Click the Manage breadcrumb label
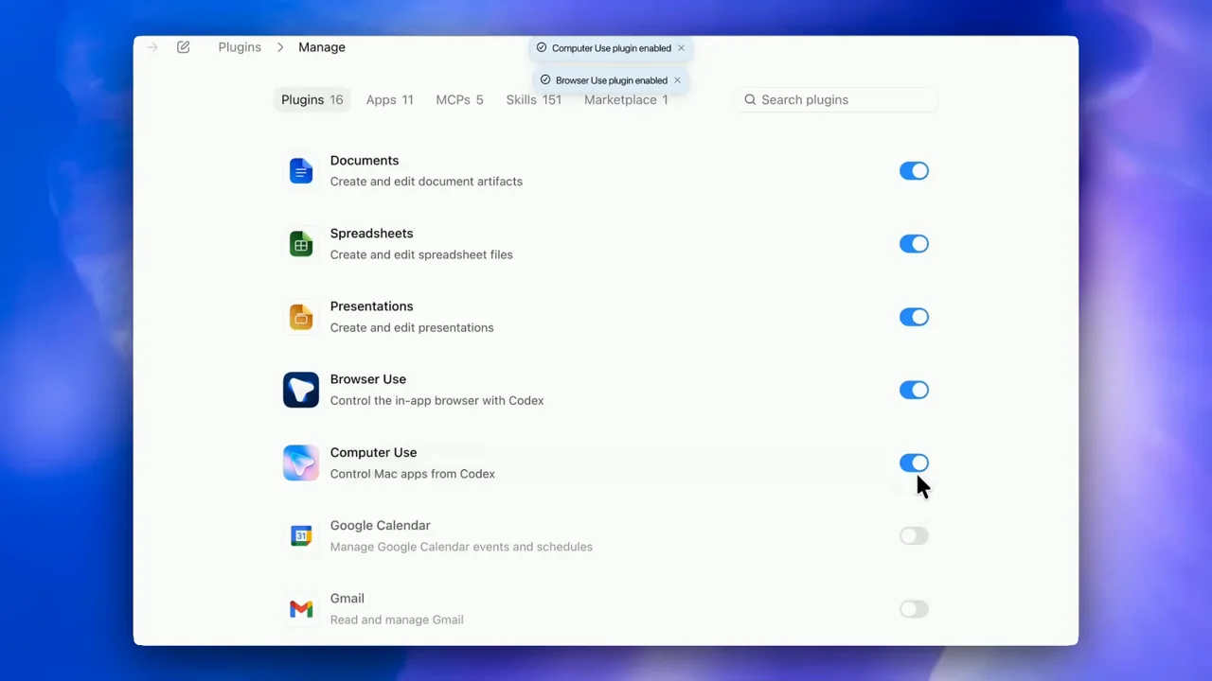The image size is (1212, 681). 322,47
